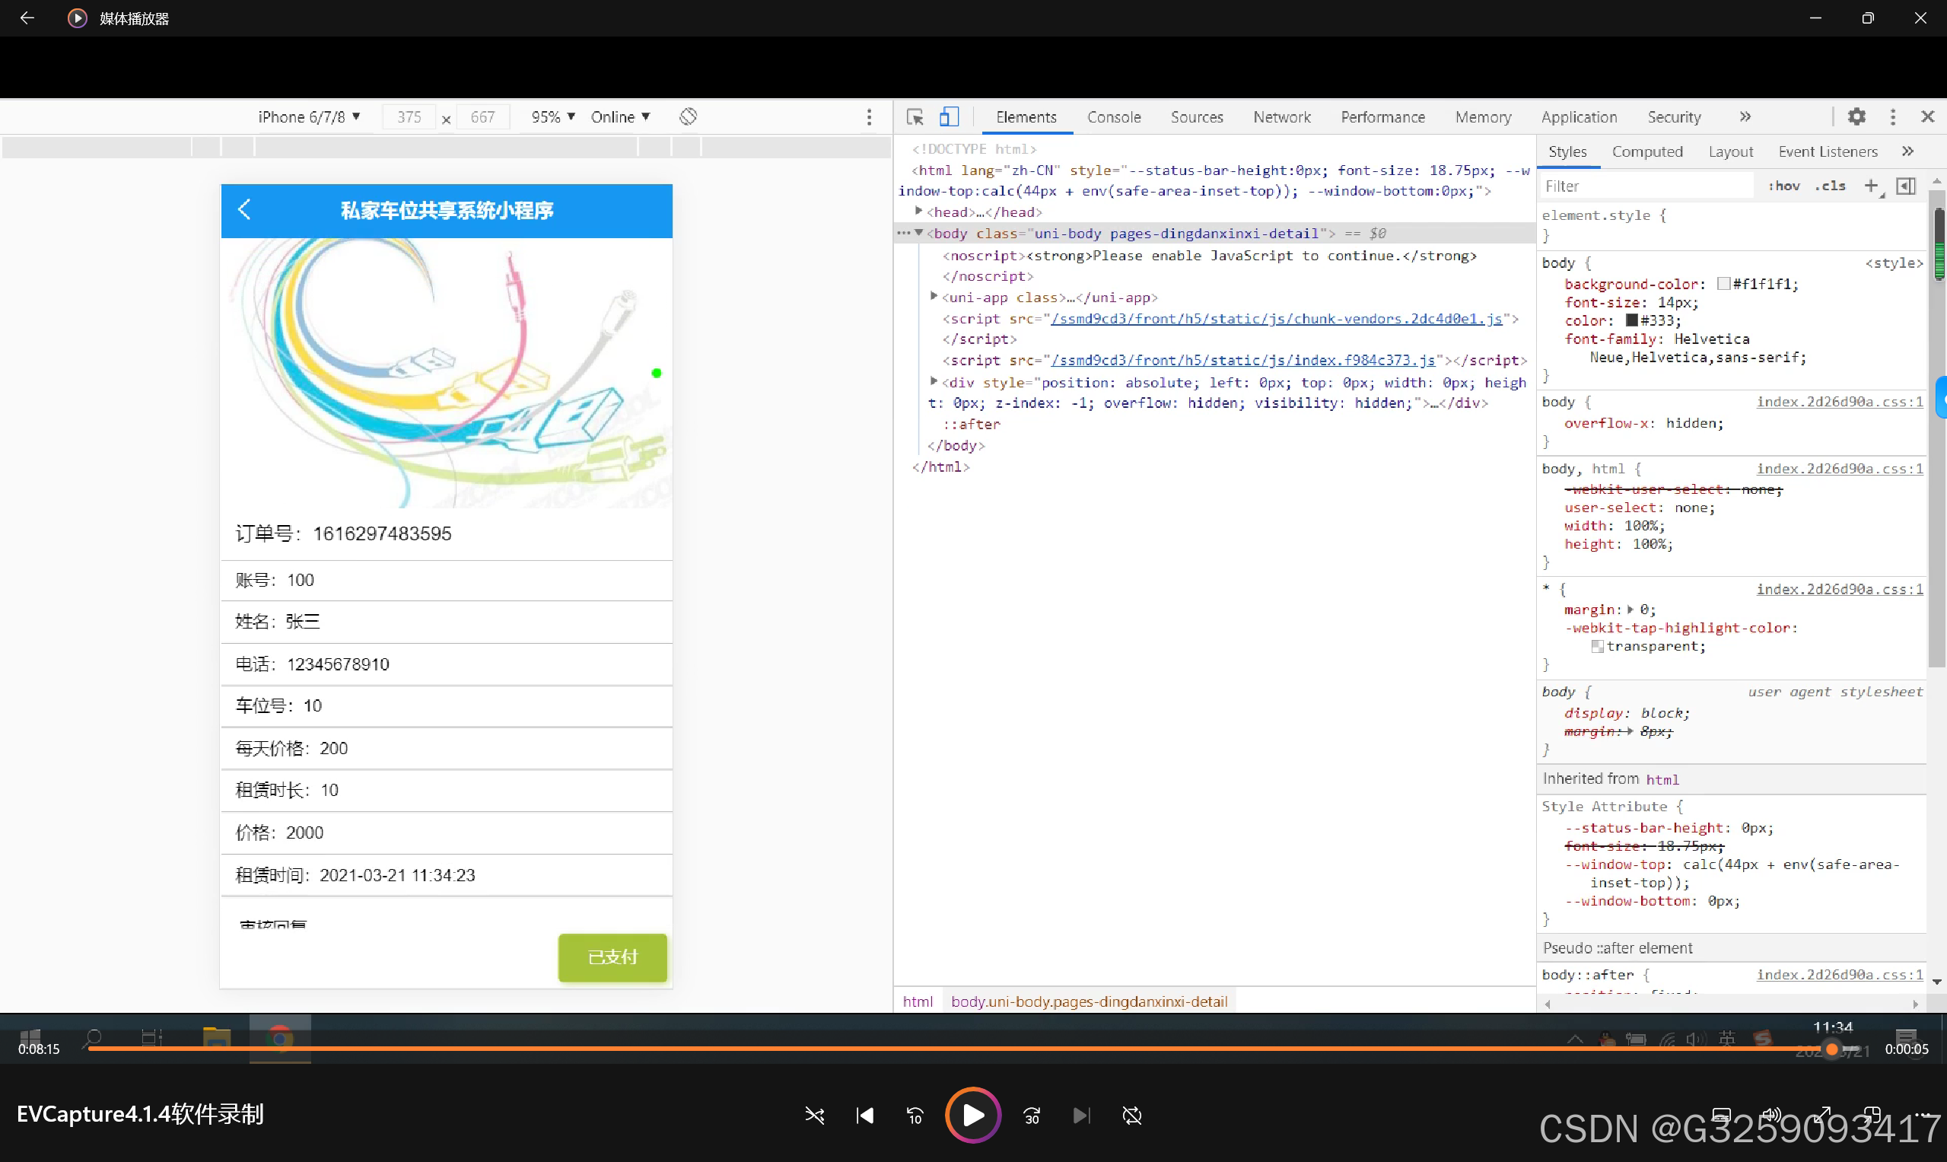
Task: Open the chunk-vendors.2dc4d0e1.js script link
Action: coord(1276,319)
